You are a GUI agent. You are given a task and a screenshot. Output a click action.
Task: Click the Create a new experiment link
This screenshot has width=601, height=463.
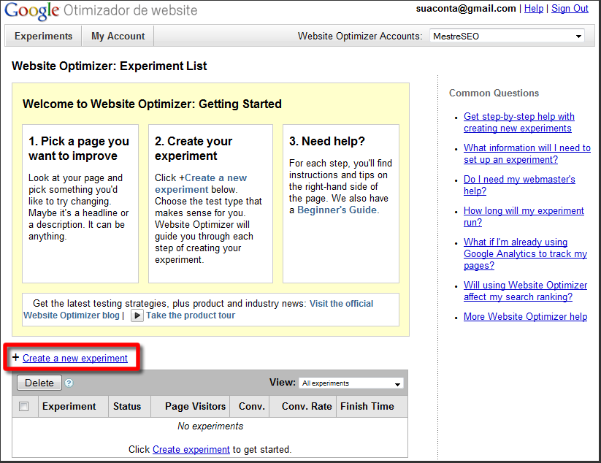click(75, 358)
